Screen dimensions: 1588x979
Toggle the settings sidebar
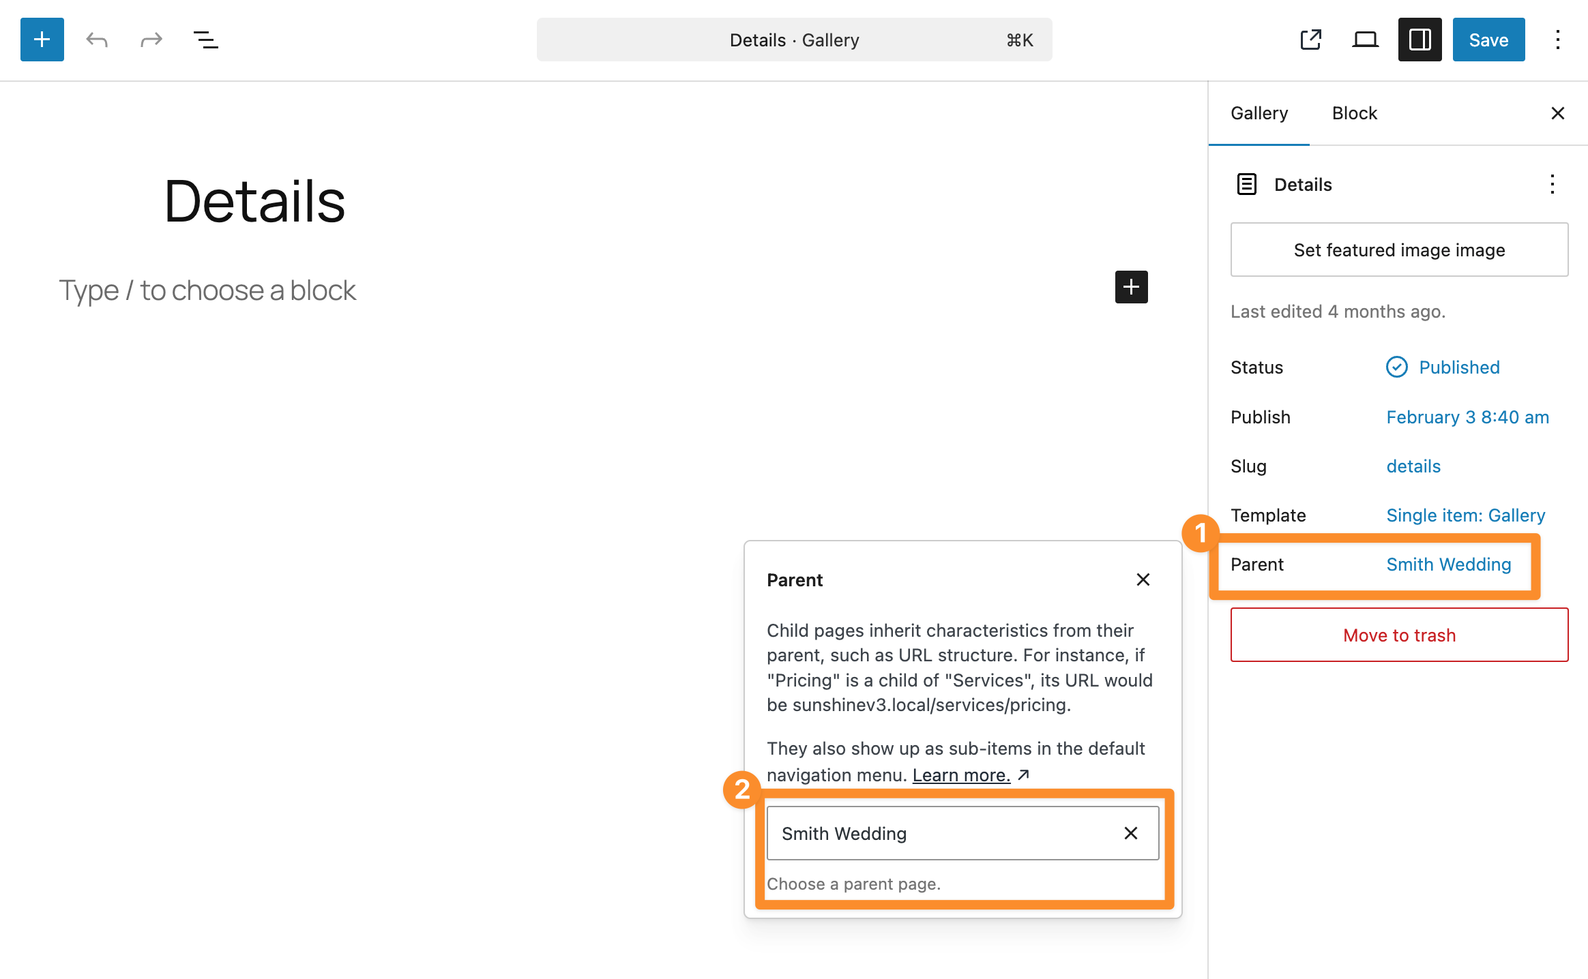point(1420,40)
